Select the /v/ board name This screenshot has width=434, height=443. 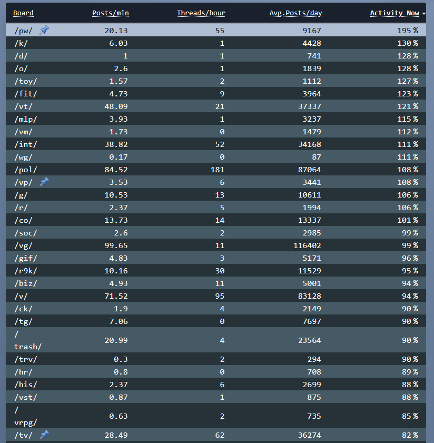click(21, 296)
